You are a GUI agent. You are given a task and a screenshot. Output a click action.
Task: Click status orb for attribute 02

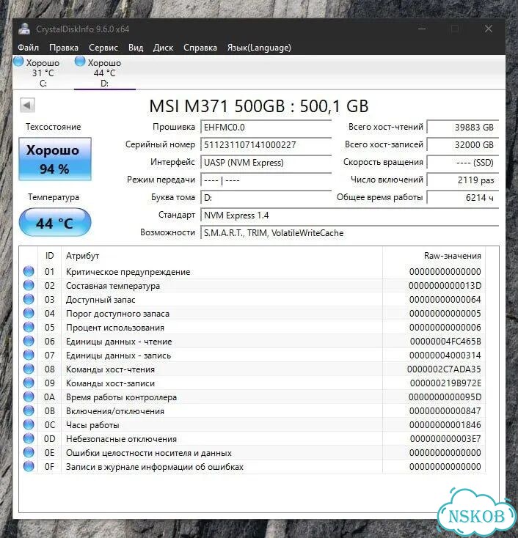point(29,285)
